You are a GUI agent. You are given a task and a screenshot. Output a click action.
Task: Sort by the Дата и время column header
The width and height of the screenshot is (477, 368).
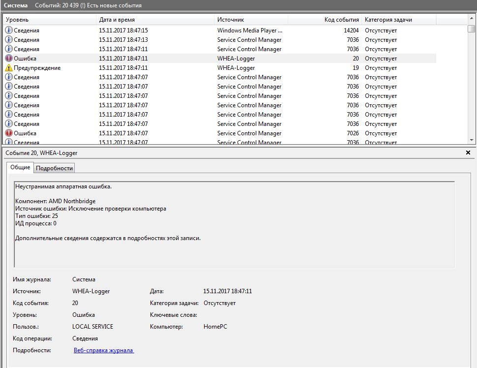(x=155, y=20)
